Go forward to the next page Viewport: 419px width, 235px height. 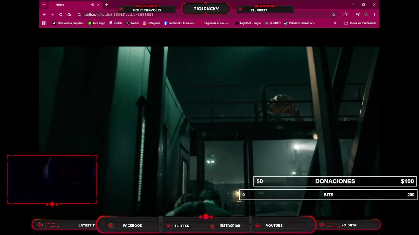click(52, 15)
